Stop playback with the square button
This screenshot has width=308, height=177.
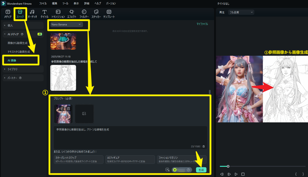(243, 174)
